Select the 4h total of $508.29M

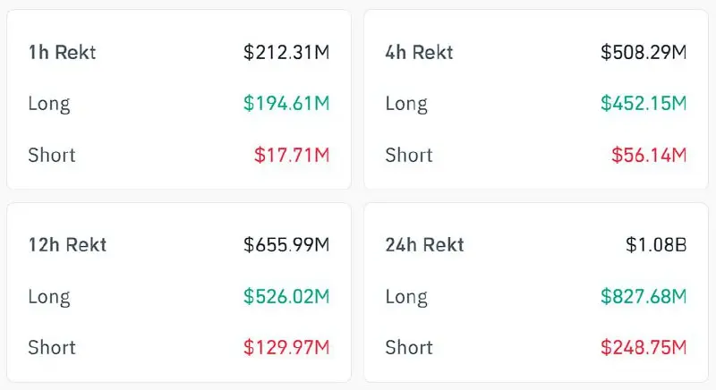644,52
